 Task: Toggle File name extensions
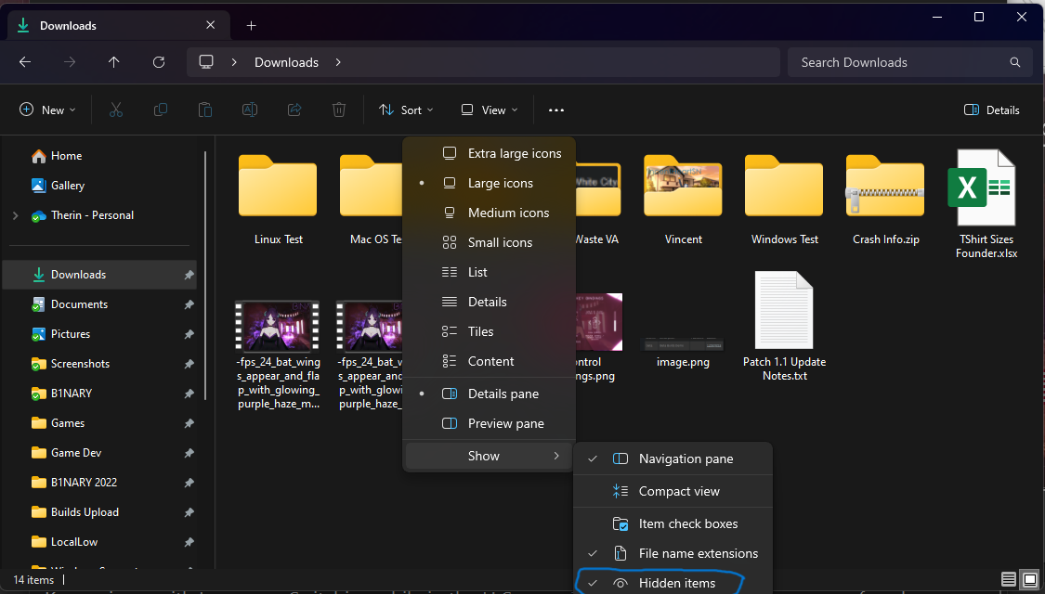[x=673, y=553]
